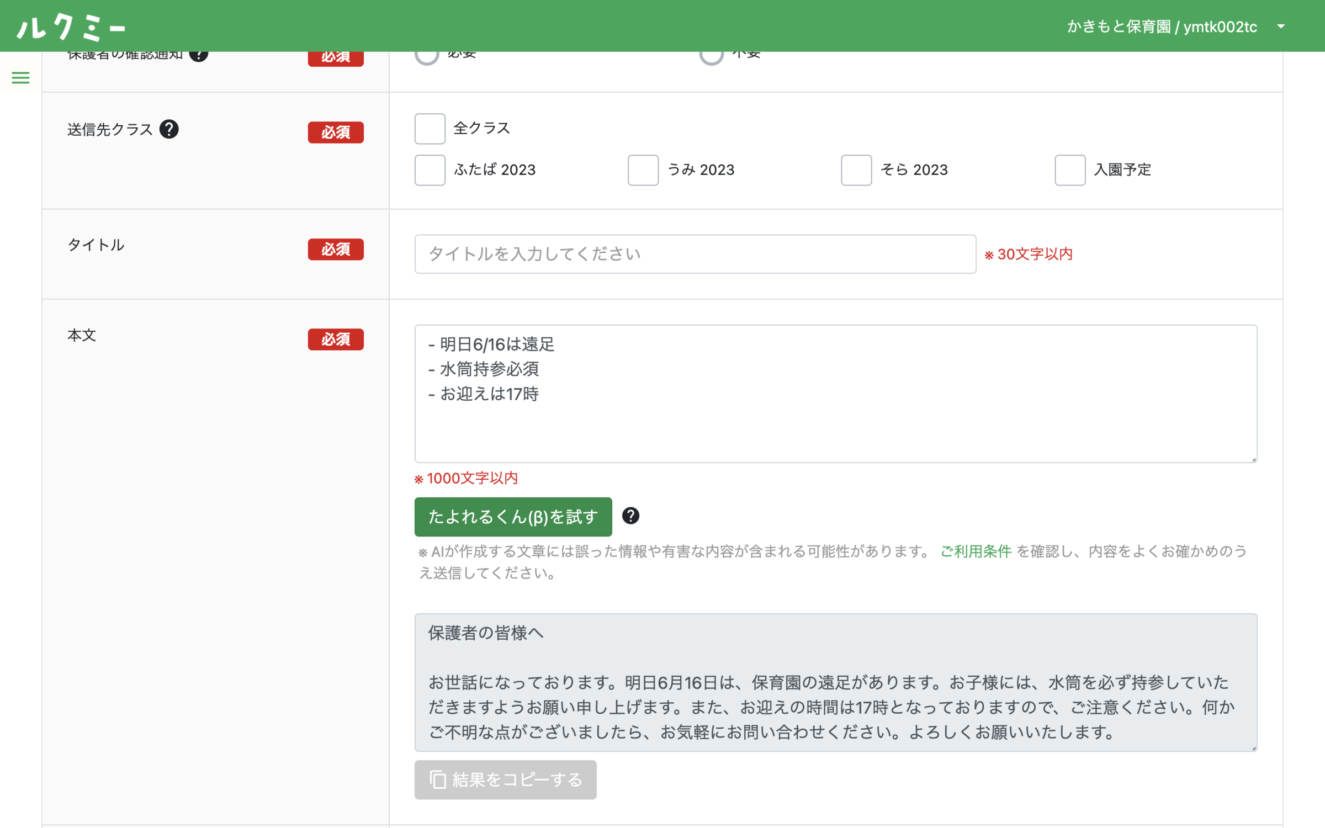
Task: Expand the account dropdown arrow
Action: [x=1281, y=26]
